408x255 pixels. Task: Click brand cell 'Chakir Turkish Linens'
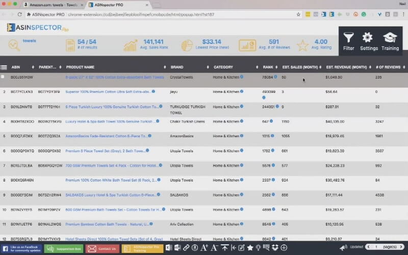[187, 121]
